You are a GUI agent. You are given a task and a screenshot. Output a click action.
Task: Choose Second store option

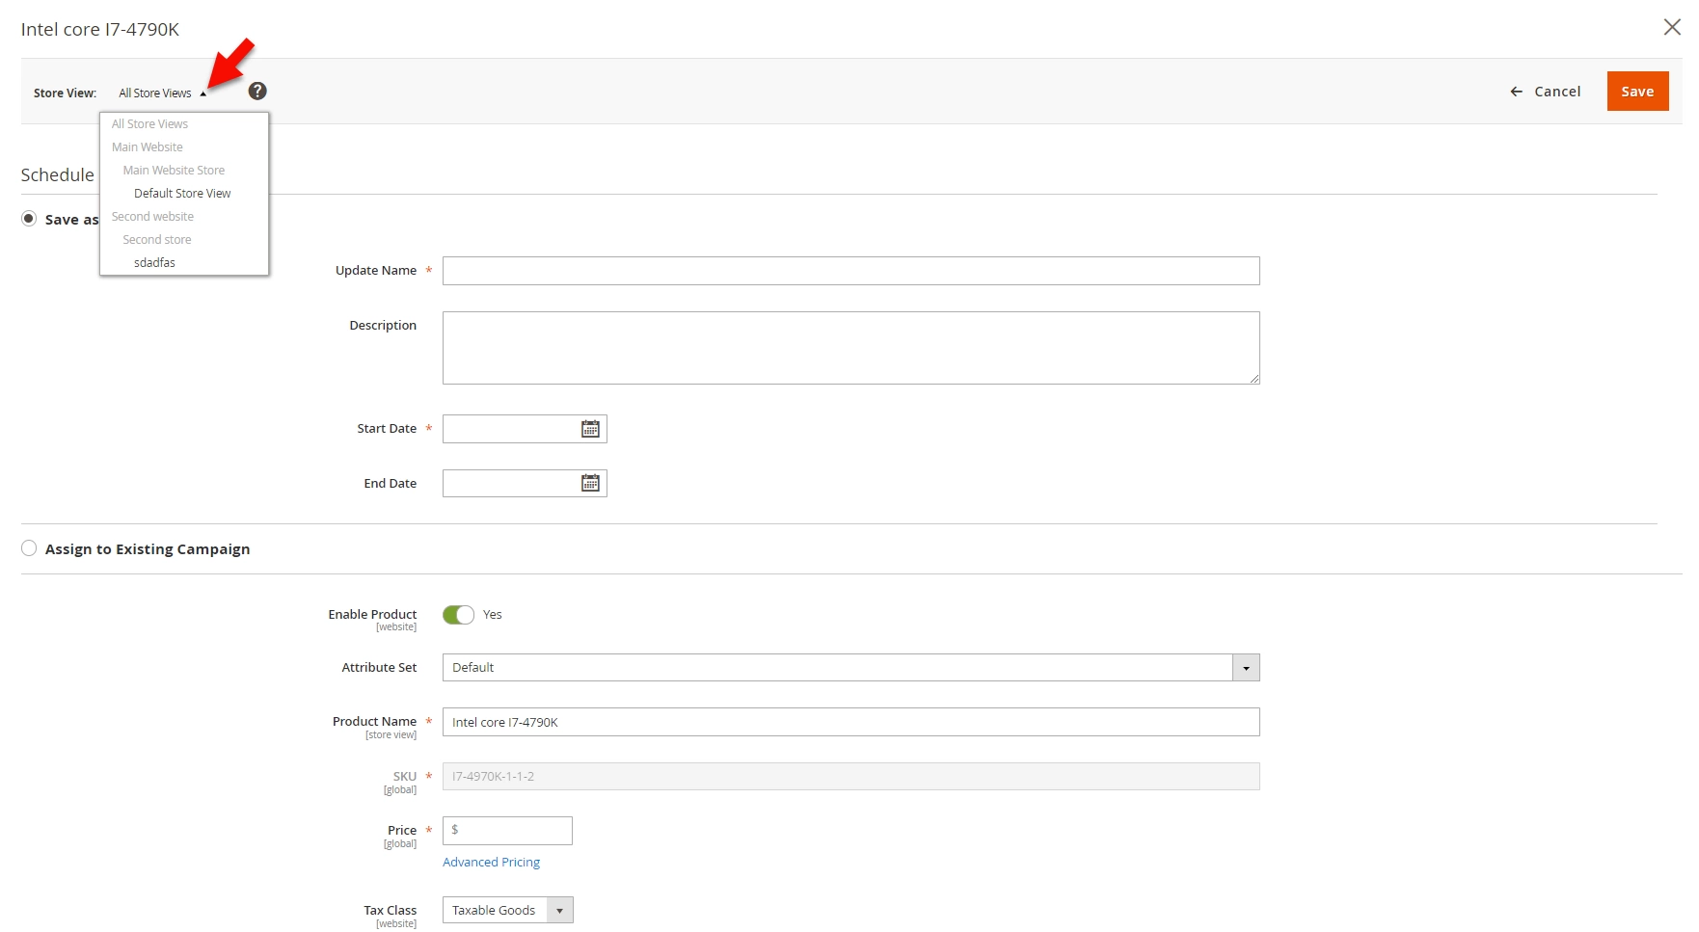tap(156, 240)
